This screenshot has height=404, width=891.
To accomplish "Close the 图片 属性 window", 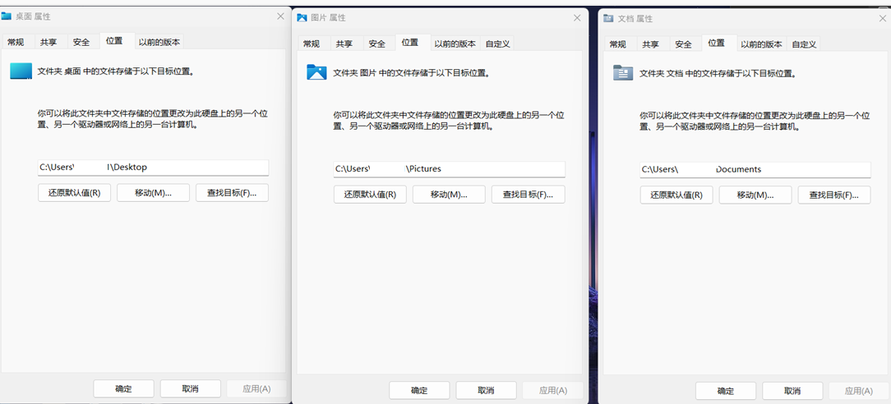I will (x=577, y=18).
